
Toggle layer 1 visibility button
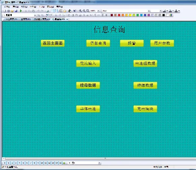tap(8, 163)
